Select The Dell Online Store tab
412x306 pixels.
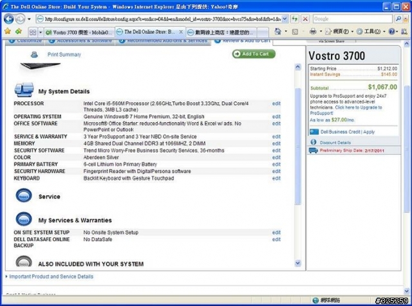(x=147, y=32)
